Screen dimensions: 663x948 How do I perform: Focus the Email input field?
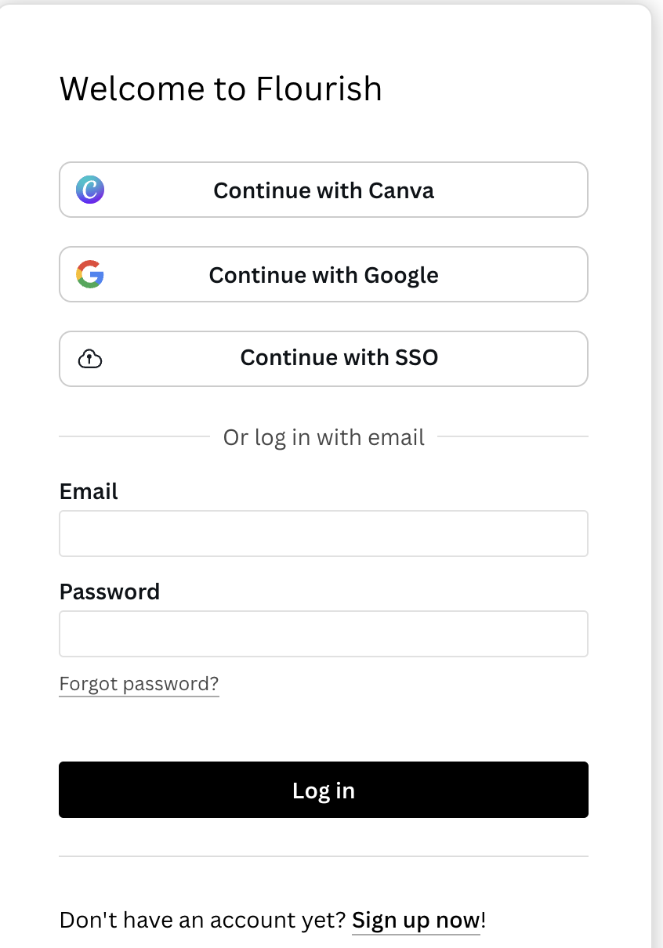click(x=323, y=534)
